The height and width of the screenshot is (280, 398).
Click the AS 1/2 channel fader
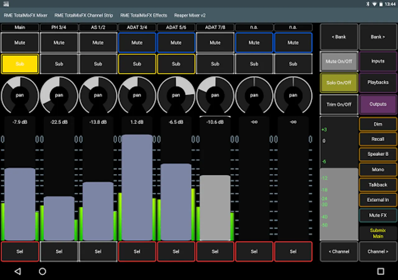pos(98,211)
